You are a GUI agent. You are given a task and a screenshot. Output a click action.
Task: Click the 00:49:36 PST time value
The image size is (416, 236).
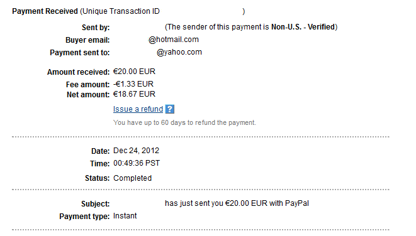click(137, 163)
